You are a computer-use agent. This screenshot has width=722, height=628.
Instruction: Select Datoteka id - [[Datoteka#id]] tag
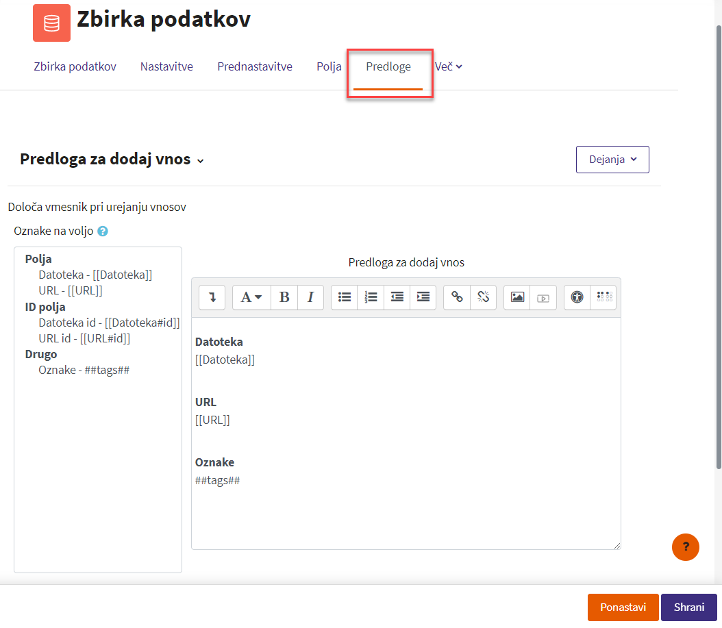[109, 323]
